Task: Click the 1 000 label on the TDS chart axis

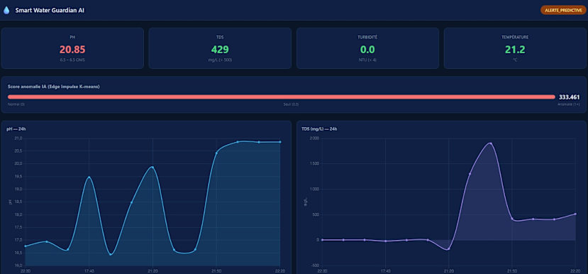Action: pyautogui.click(x=314, y=189)
